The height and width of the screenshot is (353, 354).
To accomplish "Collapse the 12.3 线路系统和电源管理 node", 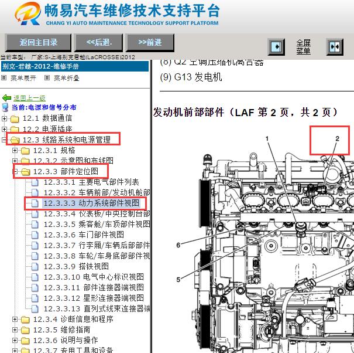I will [4, 140].
